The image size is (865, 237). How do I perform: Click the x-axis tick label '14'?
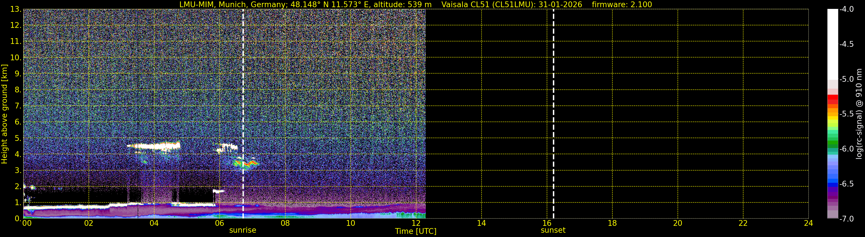[481, 223]
